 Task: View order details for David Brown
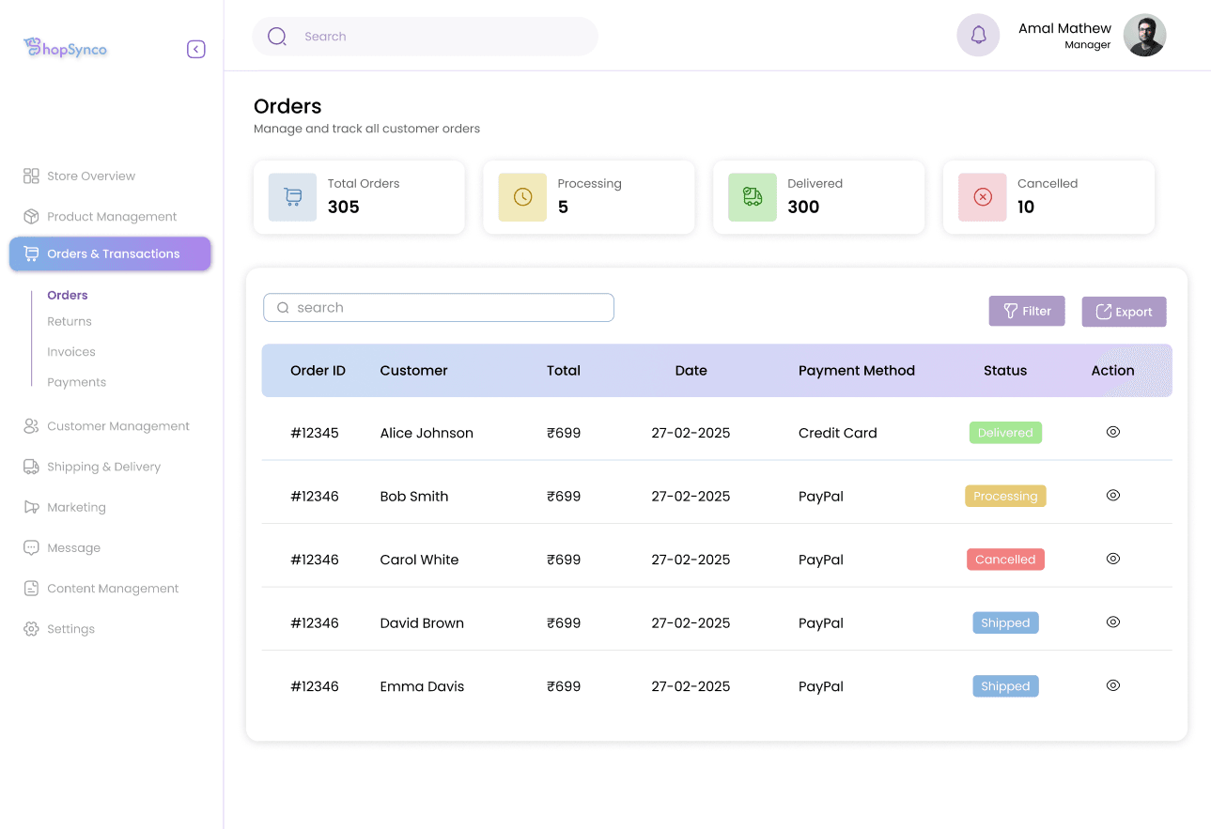pos(1113,622)
